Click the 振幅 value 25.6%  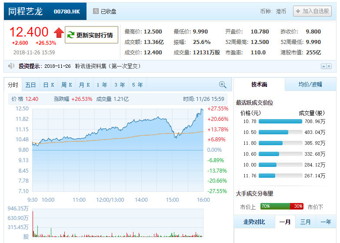click(x=202, y=42)
